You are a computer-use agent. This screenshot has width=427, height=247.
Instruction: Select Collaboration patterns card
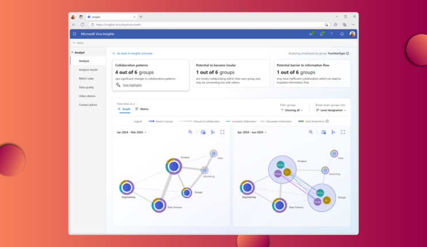150,75
